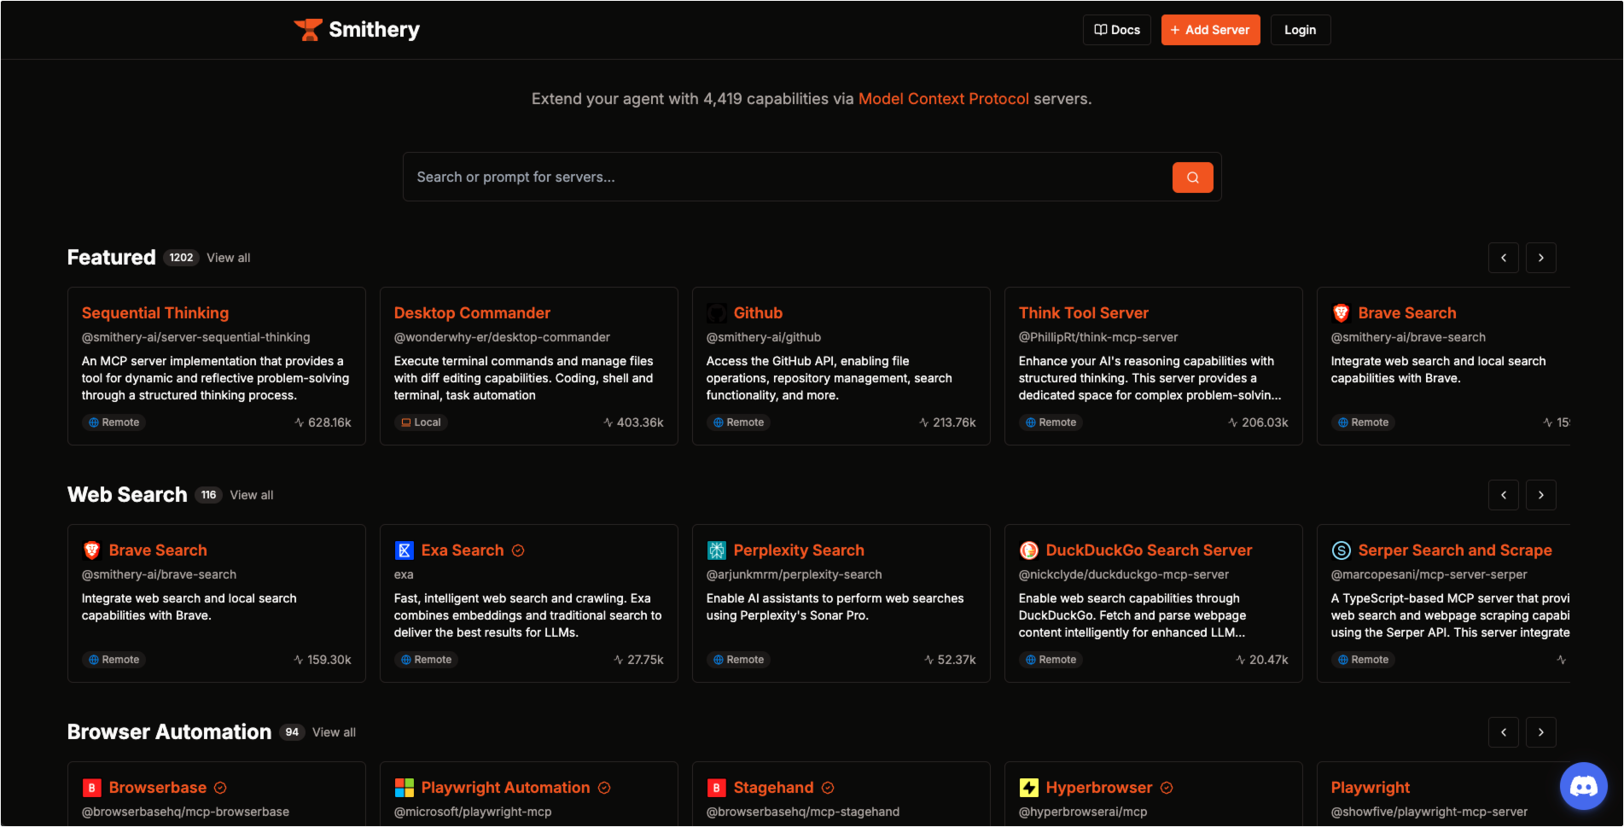Click the Perplexity Search logo icon

tap(716, 550)
